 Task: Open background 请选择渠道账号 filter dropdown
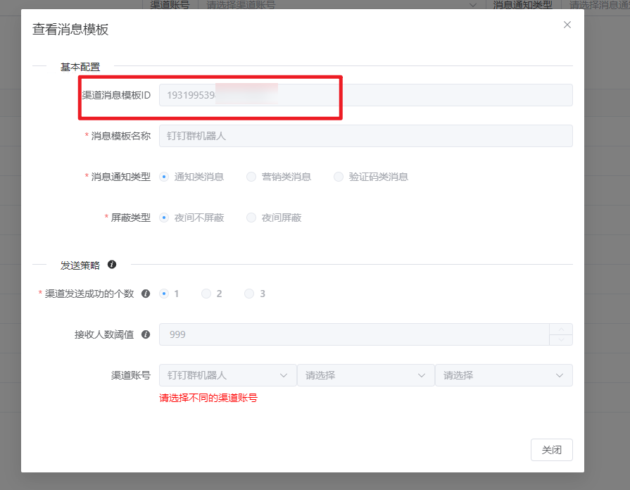341,5
